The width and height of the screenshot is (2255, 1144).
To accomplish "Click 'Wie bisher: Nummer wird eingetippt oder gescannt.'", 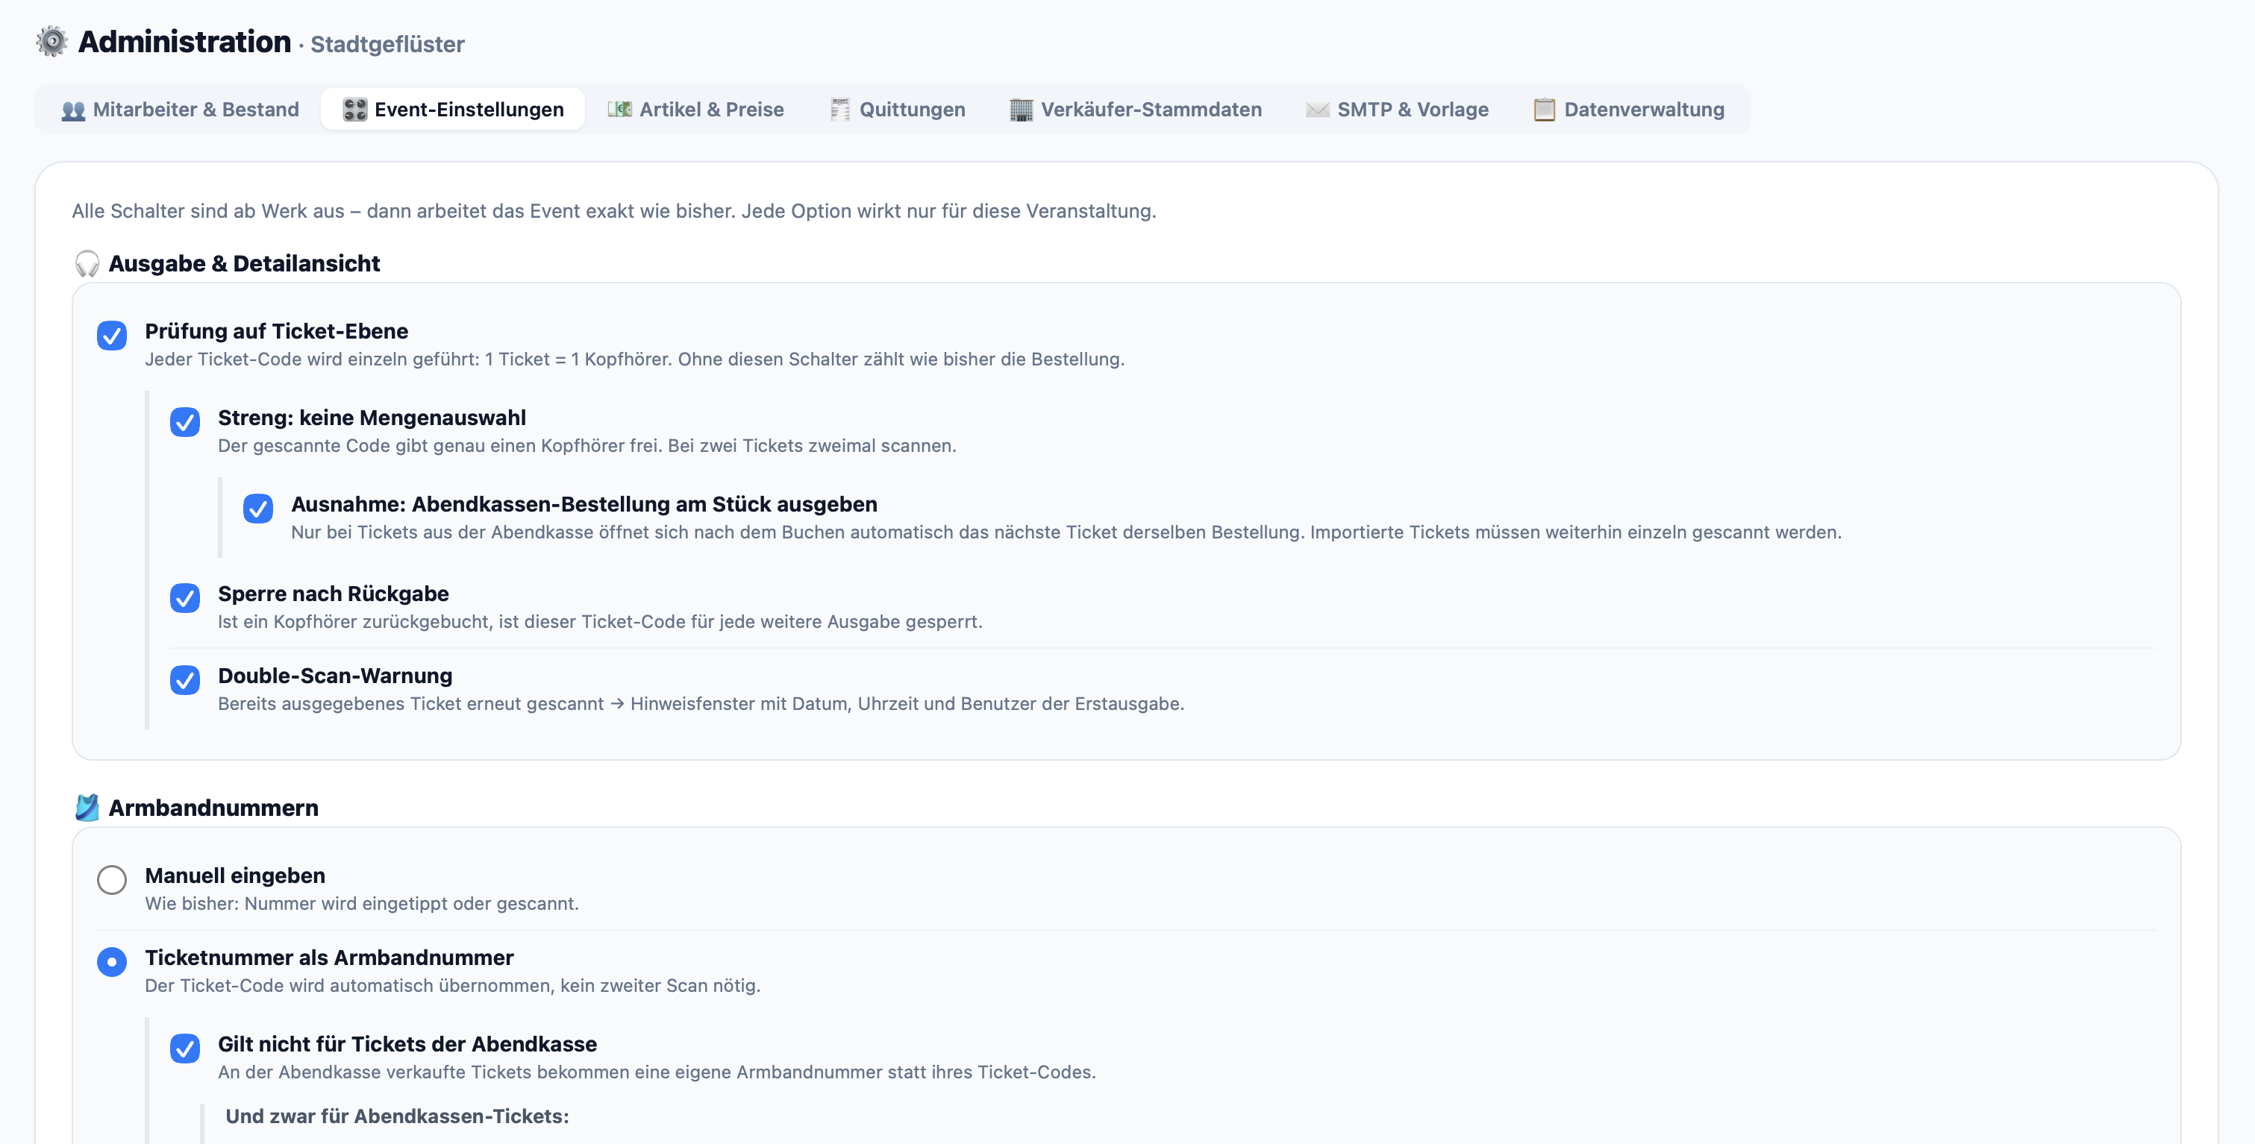I will [x=362, y=903].
